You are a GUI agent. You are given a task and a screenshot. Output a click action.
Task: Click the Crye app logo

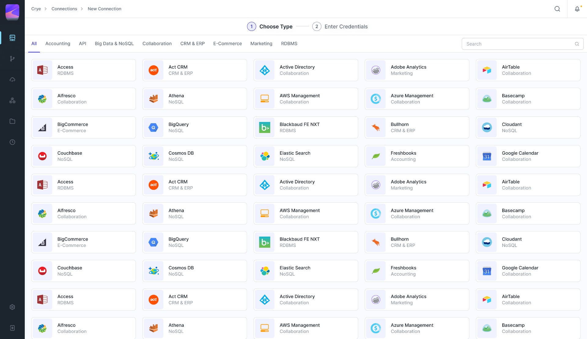pos(12,12)
